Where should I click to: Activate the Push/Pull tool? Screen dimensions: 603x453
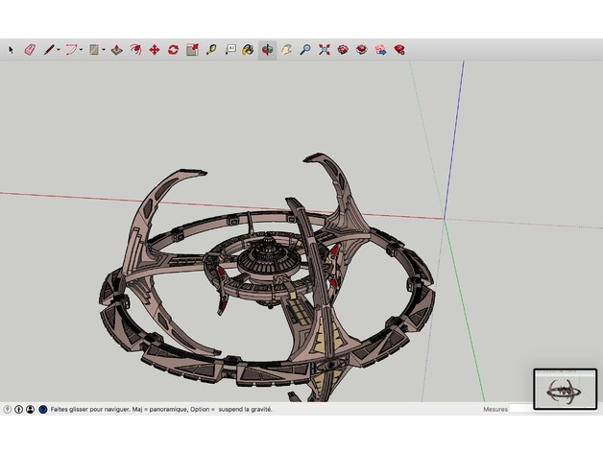116,49
